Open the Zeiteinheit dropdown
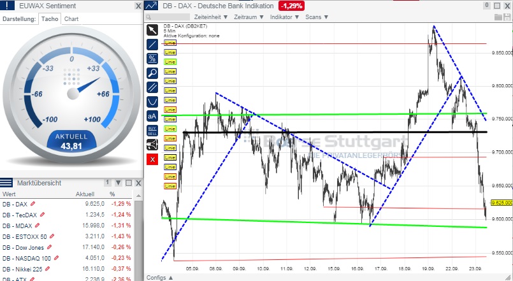513x281 pixels. [211, 17]
